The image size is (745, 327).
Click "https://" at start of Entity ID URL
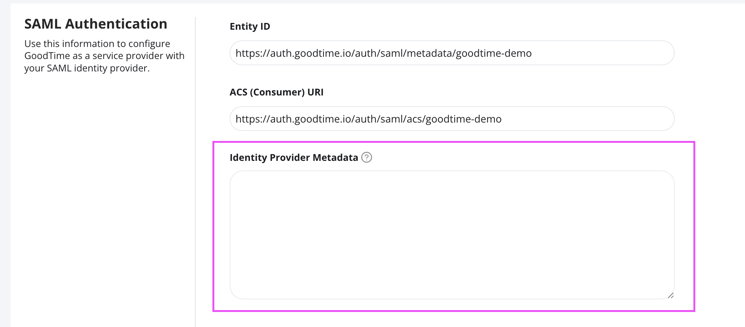tap(252, 53)
